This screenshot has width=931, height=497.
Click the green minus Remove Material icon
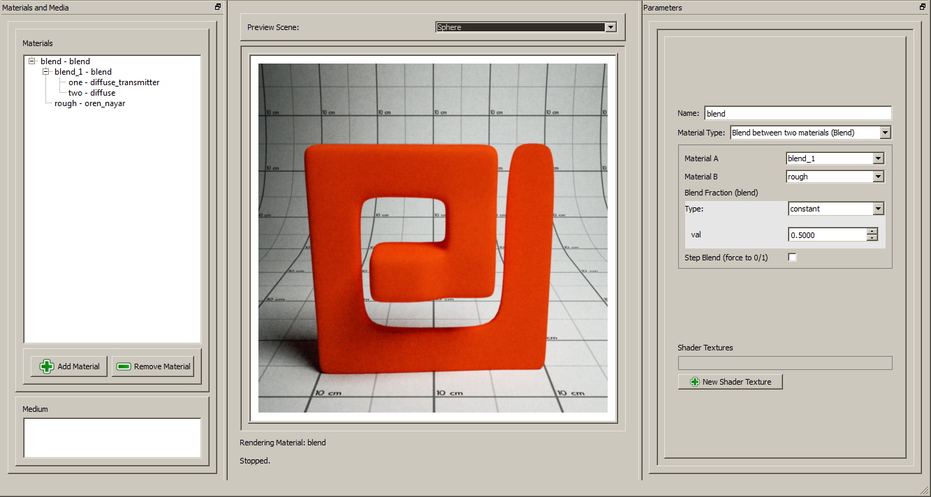[x=124, y=366]
